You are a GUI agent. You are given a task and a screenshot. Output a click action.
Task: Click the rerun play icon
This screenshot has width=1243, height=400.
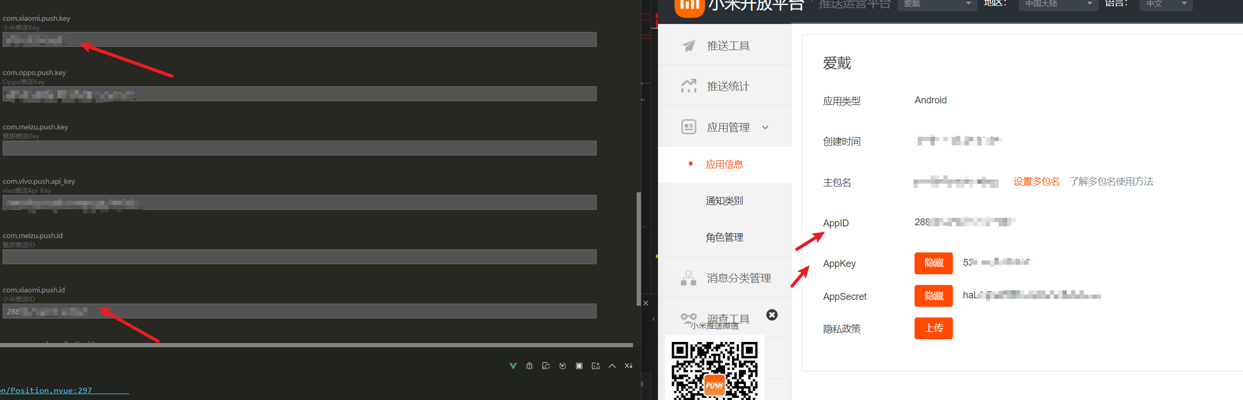563,366
